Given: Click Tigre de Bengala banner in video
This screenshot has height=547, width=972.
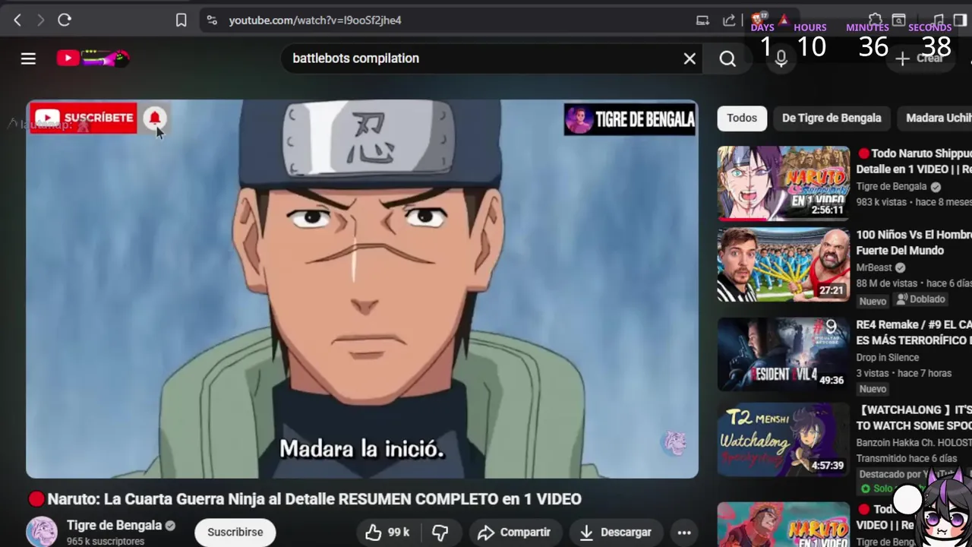Looking at the screenshot, I should (x=630, y=119).
